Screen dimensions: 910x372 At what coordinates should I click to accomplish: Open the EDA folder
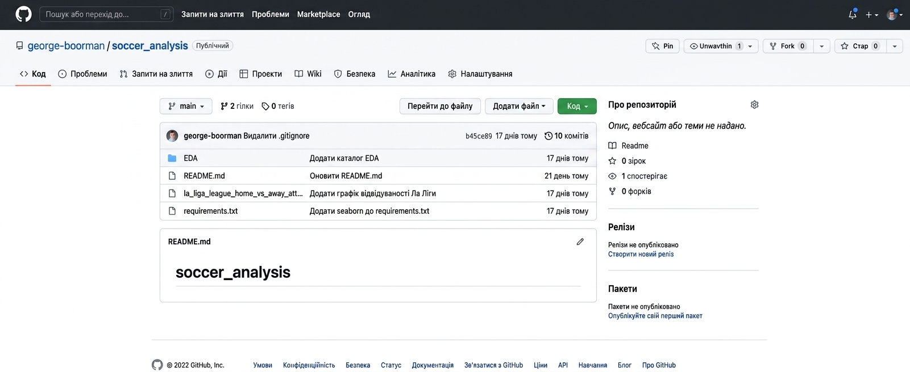(x=190, y=158)
